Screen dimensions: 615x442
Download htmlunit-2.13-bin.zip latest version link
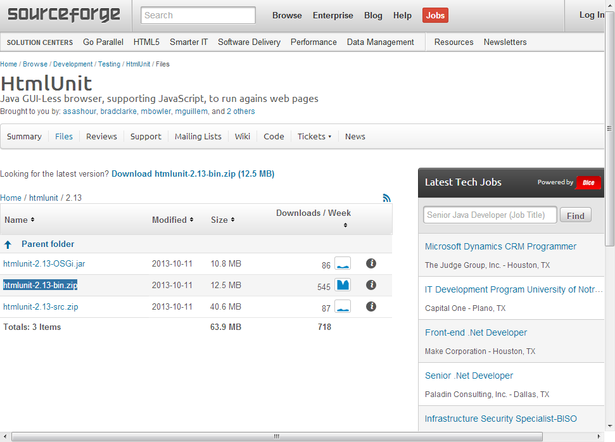pos(193,174)
